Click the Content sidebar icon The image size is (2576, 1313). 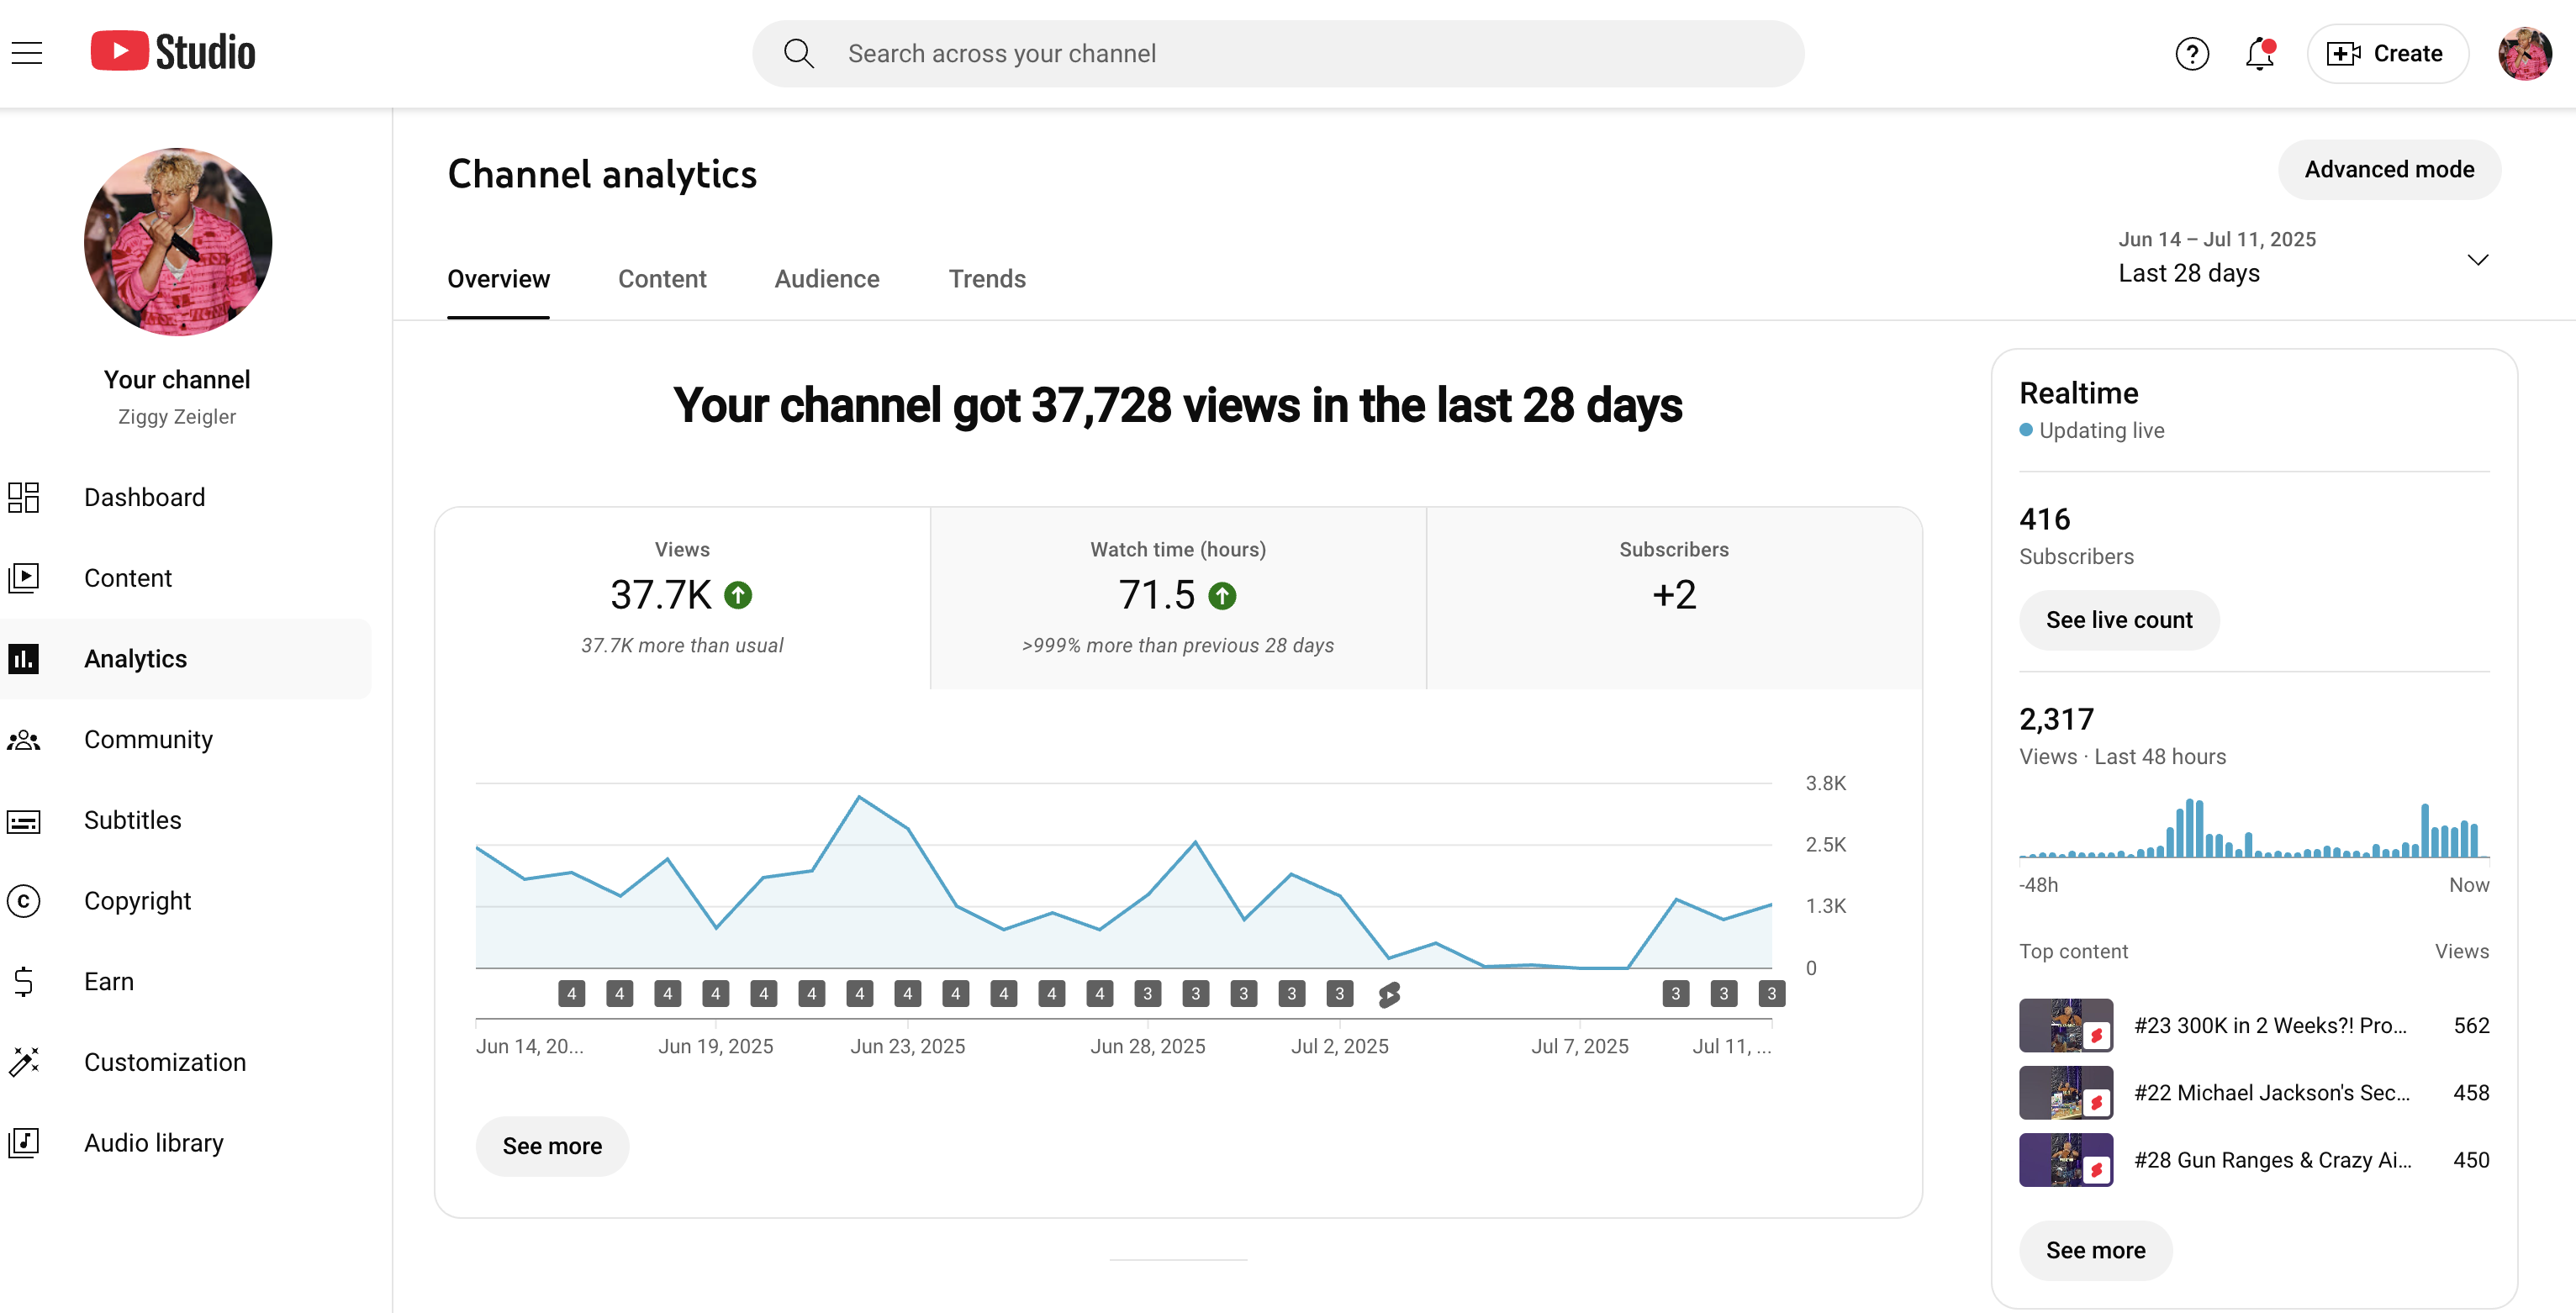tap(23, 578)
